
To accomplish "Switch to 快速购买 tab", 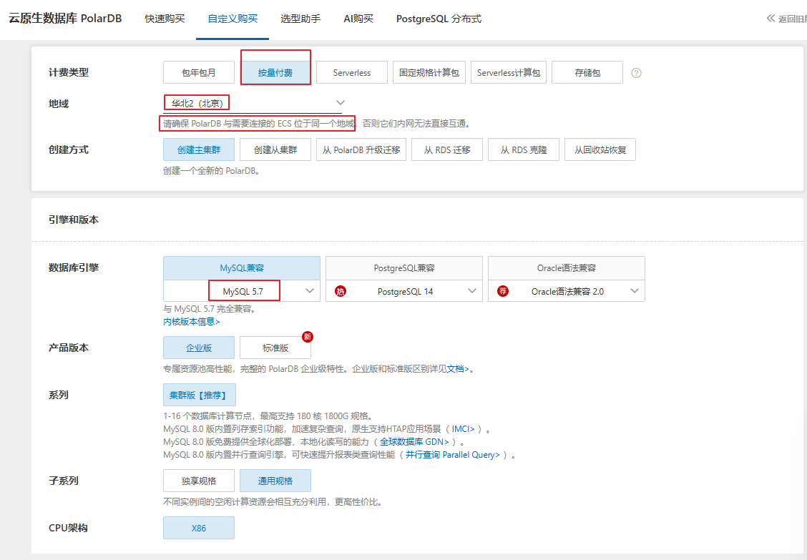I will [165, 19].
